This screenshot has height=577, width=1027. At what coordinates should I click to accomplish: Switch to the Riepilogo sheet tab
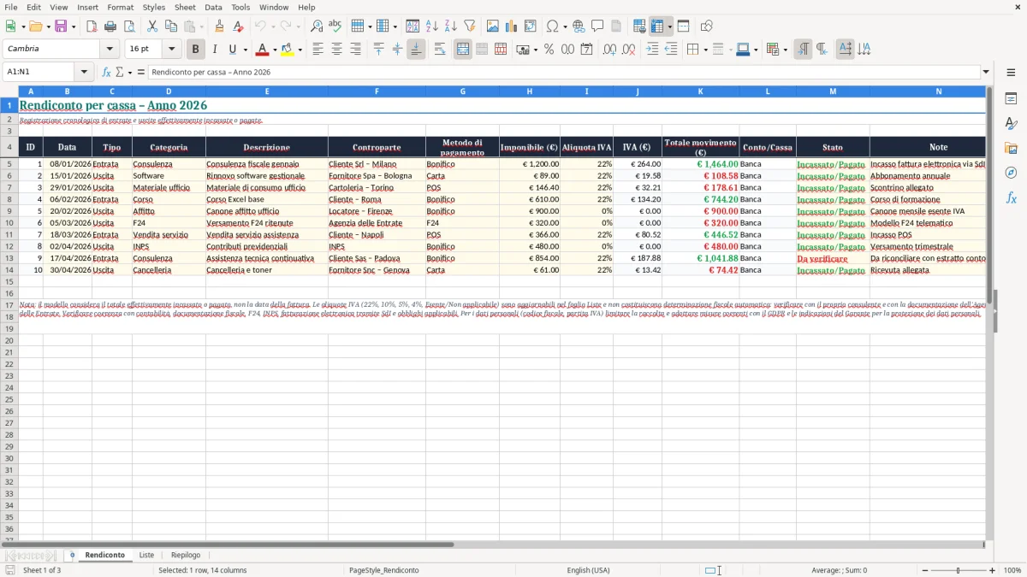coord(186,556)
